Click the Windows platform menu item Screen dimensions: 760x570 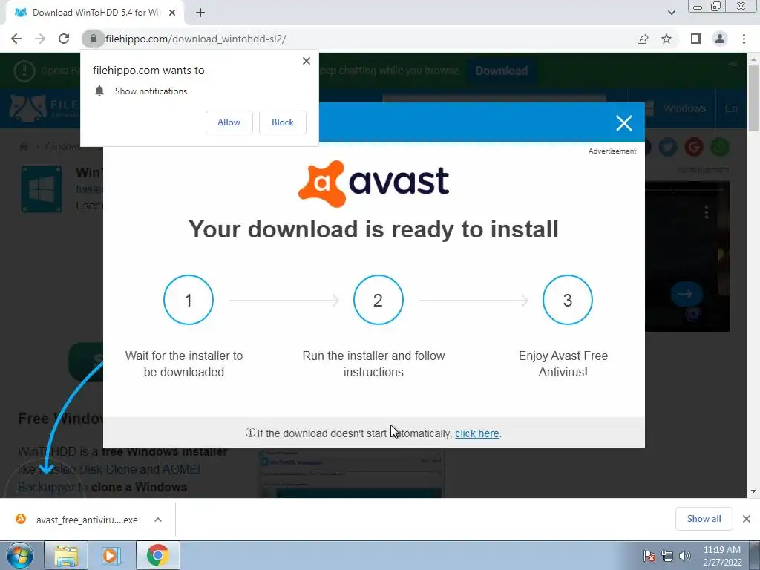click(675, 108)
